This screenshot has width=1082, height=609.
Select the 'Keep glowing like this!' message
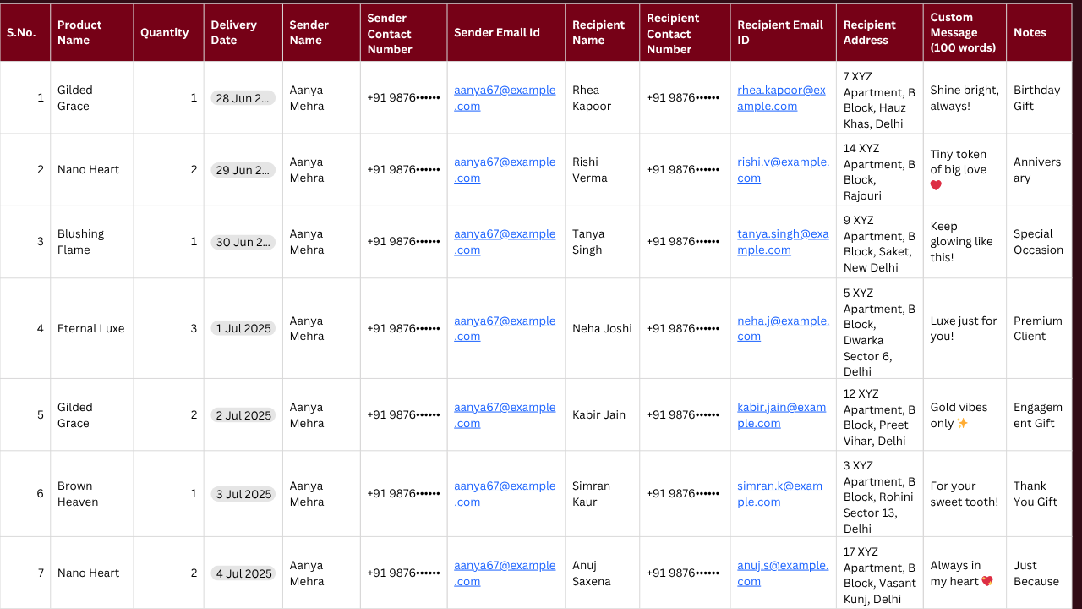965,241
